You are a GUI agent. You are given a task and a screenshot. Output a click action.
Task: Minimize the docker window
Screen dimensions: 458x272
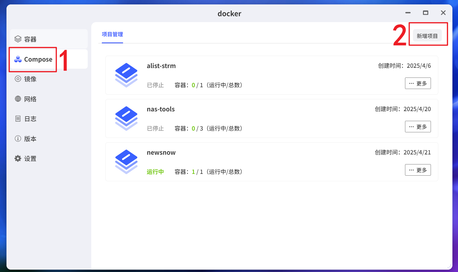408,13
